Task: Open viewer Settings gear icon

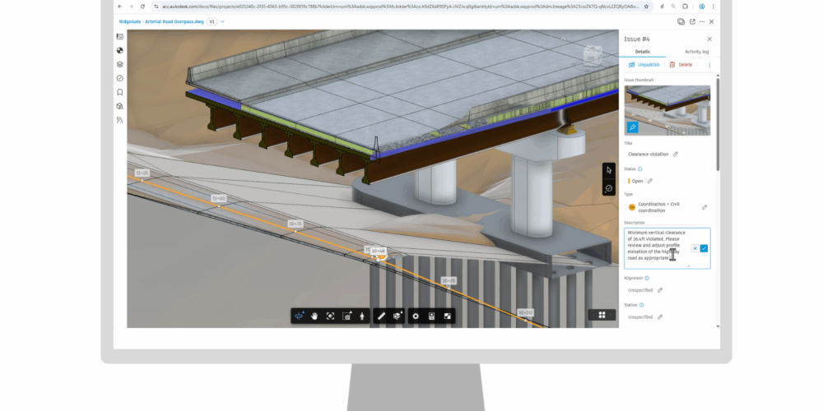Action: click(416, 316)
